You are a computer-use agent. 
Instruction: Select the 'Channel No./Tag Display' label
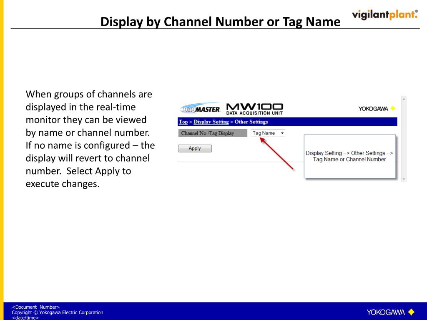tap(213, 133)
